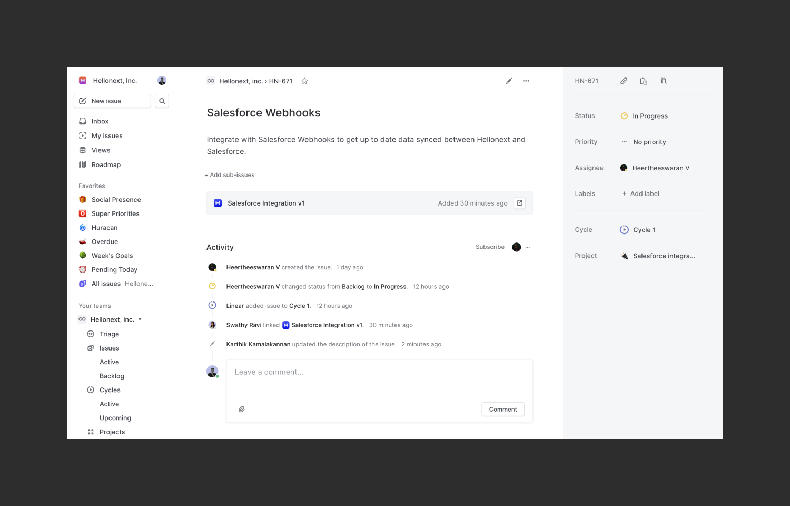Screen dimensions: 790x506
Task: Collapse the Hellonext, inc. team arrow
Action: tap(140, 319)
